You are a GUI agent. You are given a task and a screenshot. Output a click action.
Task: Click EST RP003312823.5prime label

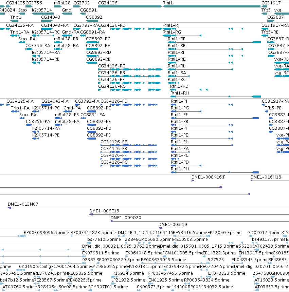93,233
